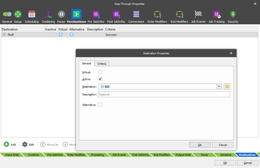Go to the Input Grab pipeline step

12,155
